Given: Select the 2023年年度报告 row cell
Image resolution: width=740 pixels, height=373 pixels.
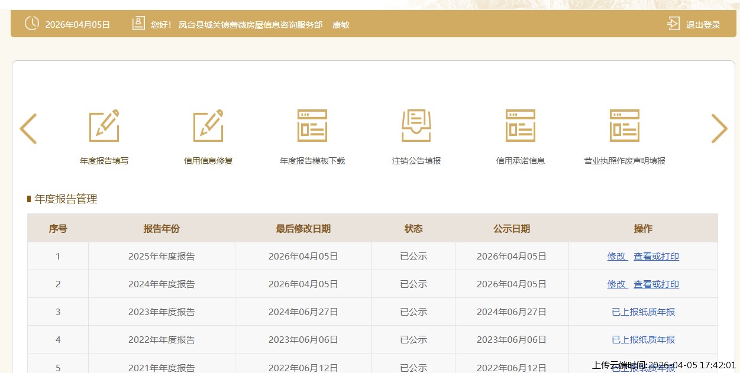Looking at the screenshot, I should pyautogui.click(x=161, y=312).
